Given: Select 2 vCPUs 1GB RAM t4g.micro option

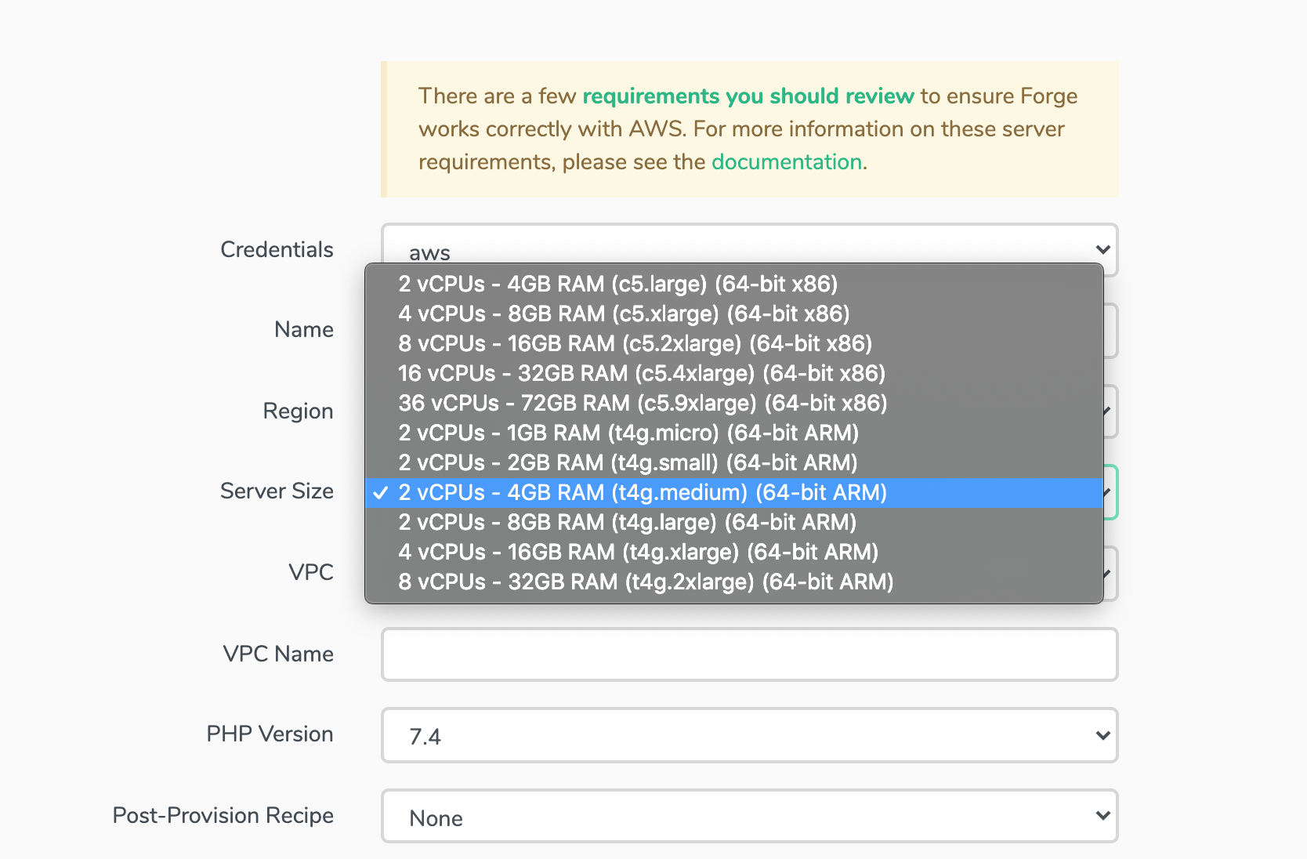Looking at the screenshot, I should point(734,433).
